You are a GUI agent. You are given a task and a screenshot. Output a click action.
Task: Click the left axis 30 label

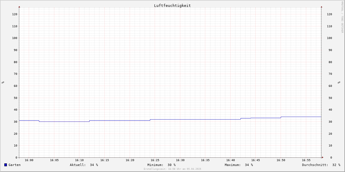(x=16, y=122)
